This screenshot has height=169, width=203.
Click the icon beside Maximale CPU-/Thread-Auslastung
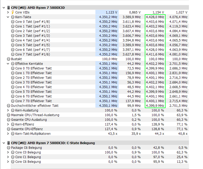[x=9, y=115]
